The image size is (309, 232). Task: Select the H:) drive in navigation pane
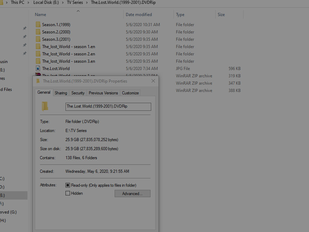(3, 221)
